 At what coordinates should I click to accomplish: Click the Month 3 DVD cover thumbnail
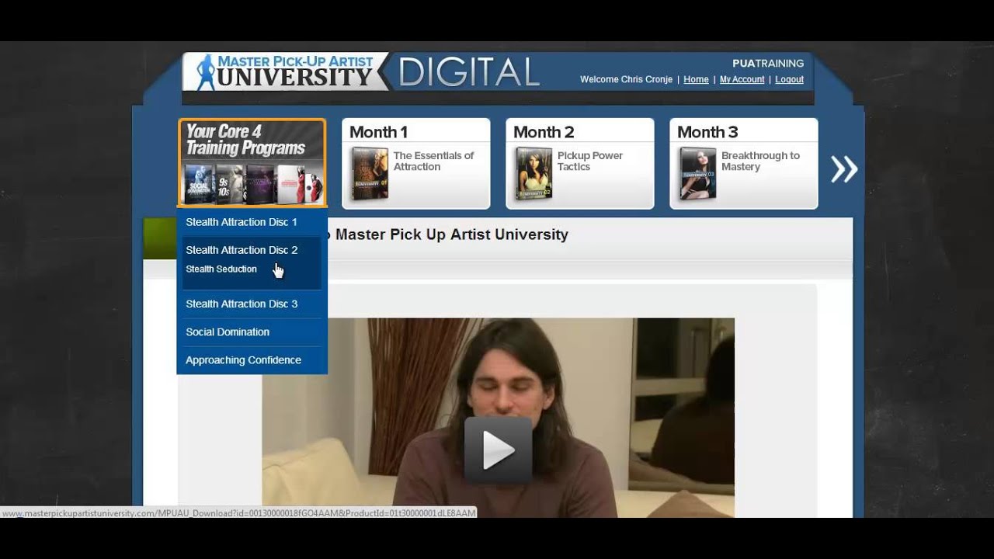(x=697, y=174)
